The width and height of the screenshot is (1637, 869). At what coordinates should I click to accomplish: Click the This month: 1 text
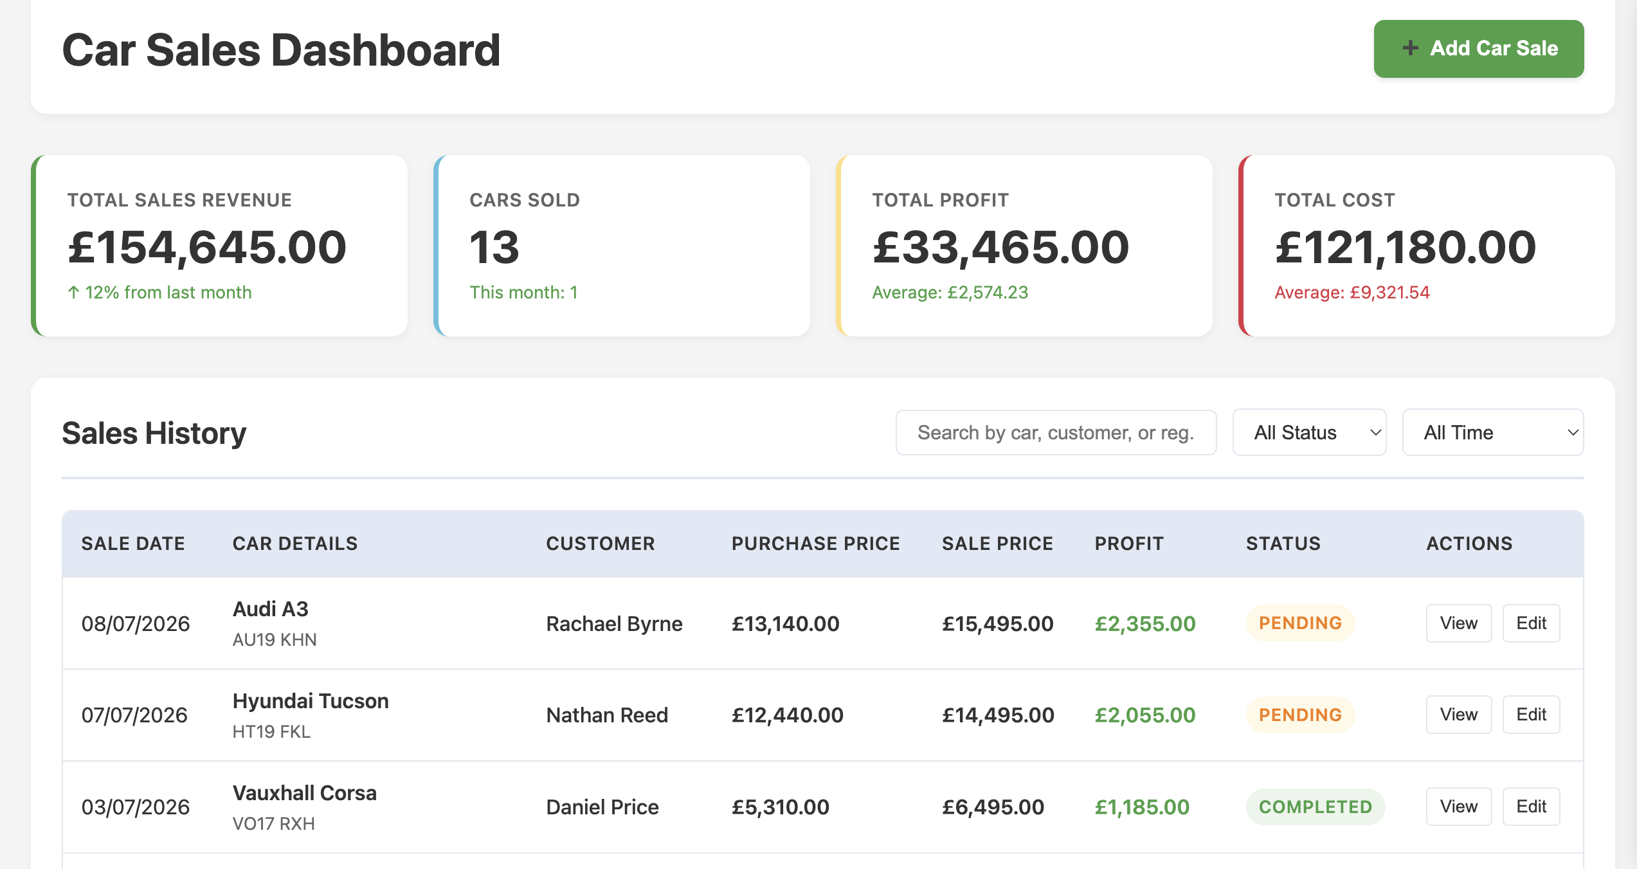tap(523, 293)
